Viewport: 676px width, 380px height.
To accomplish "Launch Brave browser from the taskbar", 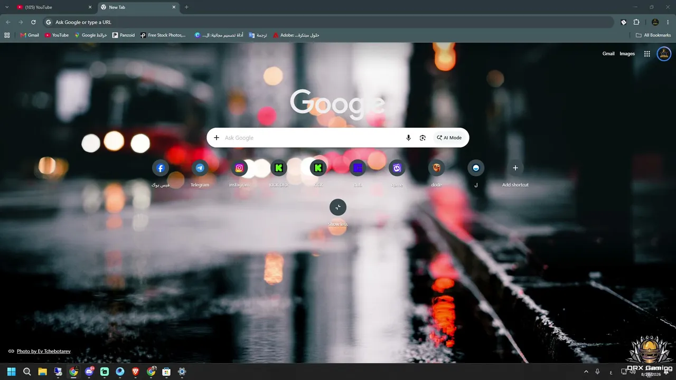I will click(x=136, y=372).
